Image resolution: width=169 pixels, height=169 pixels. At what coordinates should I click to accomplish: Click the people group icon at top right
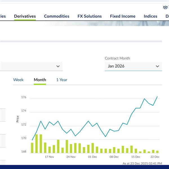click(x=165, y=7)
